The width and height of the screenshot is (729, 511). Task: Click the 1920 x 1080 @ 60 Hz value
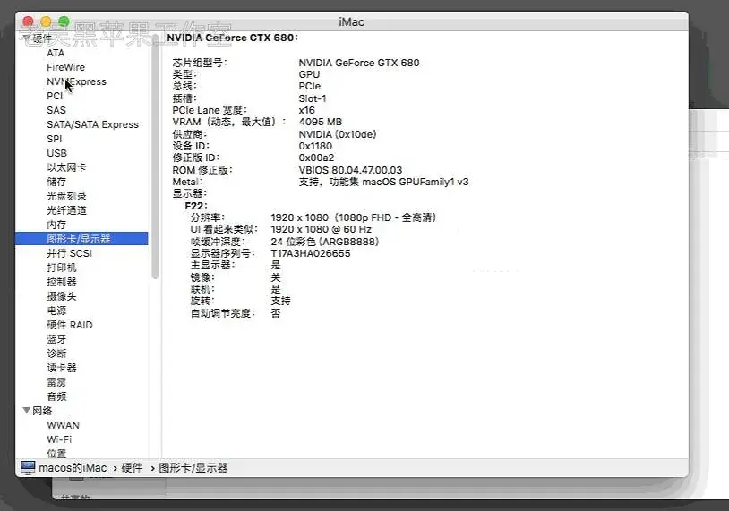(321, 229)
